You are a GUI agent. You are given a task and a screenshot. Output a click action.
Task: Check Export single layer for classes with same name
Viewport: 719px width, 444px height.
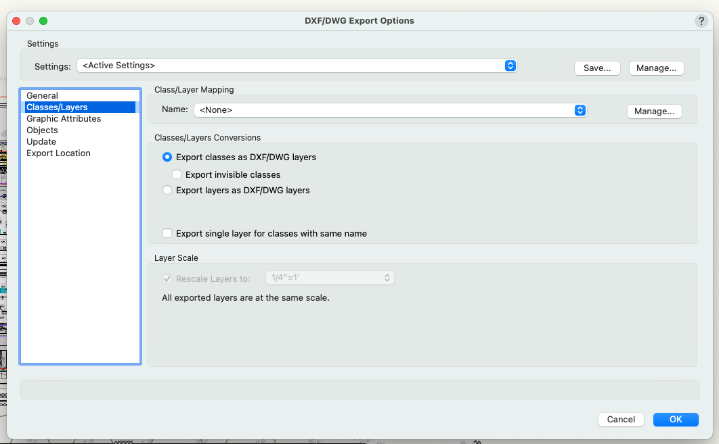point(167,233)
